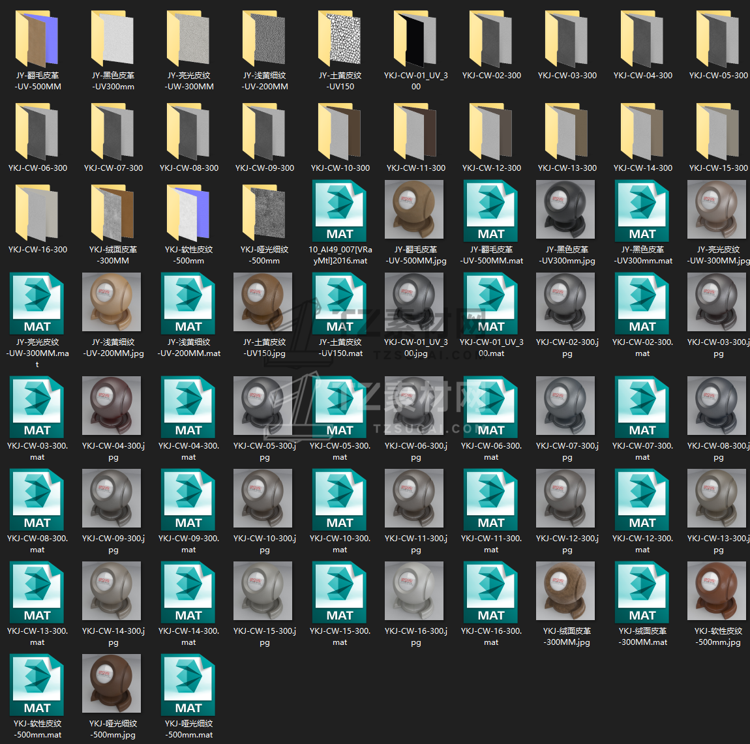Viewport: 750px width, 744px height.
Task: Click the YKJ-CW-13-300.mat filename label
Action: pos(37,636)
